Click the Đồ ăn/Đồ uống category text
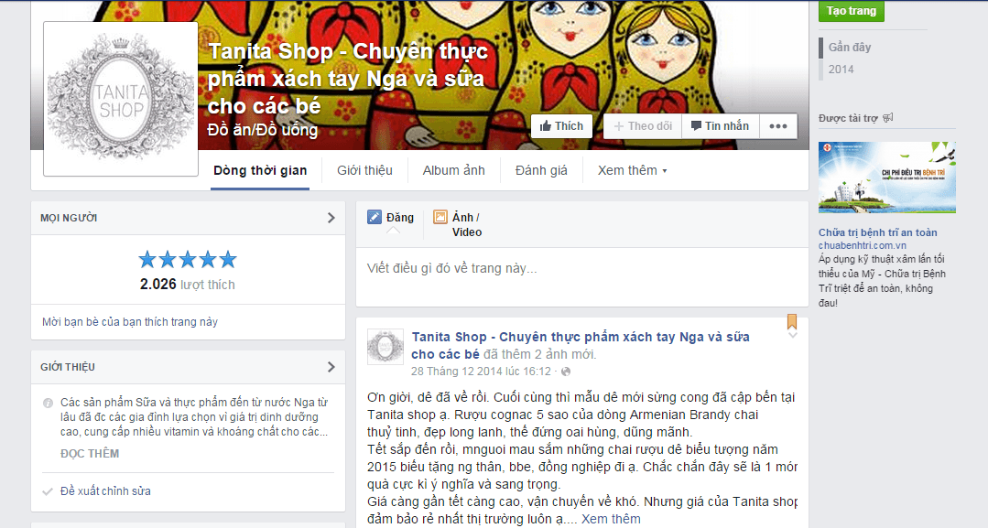Image resolution: width=988 pixels, height=528 pixels. pyautogui.click(x=263, y=130)
